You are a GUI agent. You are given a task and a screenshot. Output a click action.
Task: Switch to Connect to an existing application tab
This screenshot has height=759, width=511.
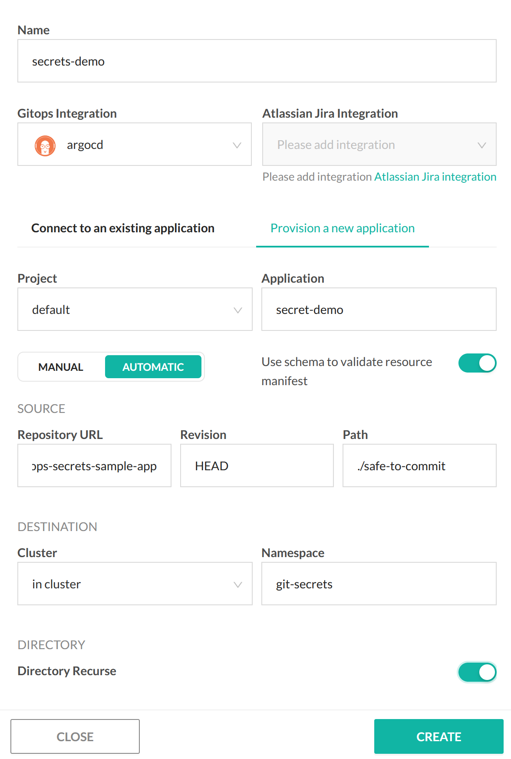[123, 228]
